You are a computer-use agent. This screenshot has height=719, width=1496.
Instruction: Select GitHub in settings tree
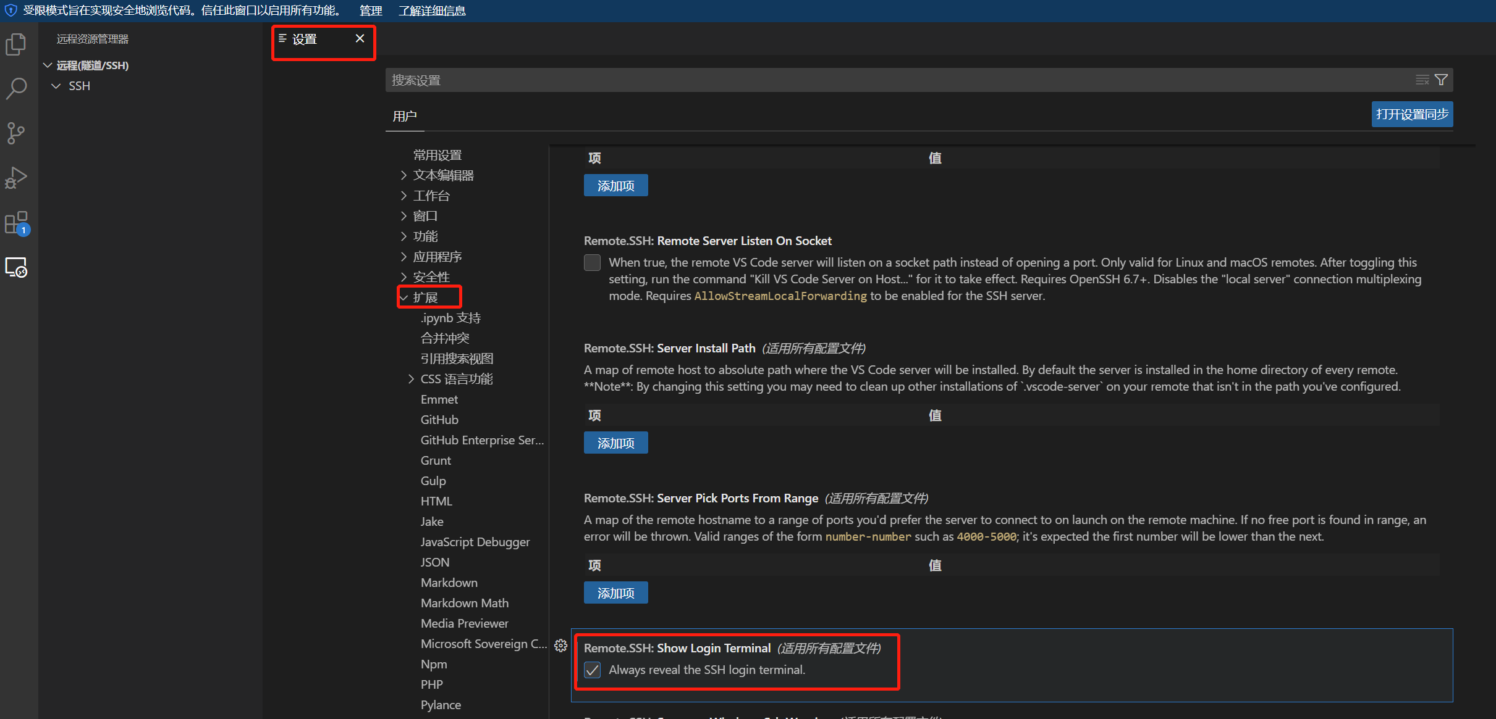coord(439,420)
